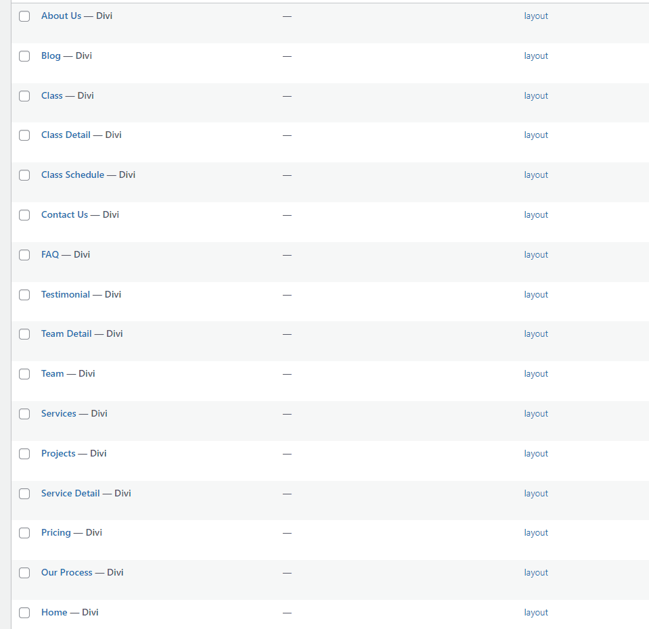Toggle the FAQ row checkbox
The width and height of the screenshot is (649, 629).
pyautogui.click(x=24, y=255)
